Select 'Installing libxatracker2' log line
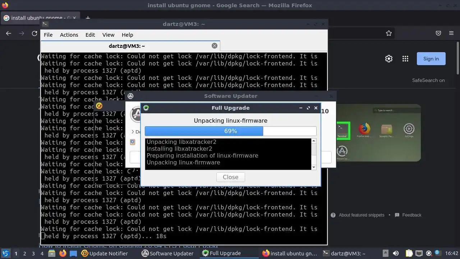 coord(179,149)
